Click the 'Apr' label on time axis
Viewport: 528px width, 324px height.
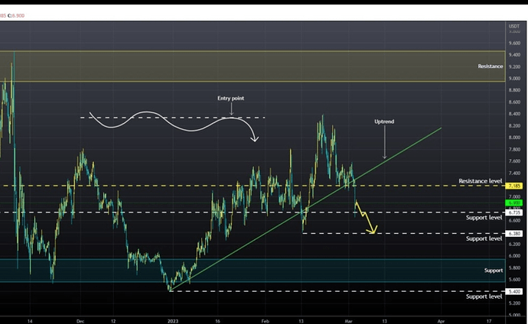pos(442,322)
